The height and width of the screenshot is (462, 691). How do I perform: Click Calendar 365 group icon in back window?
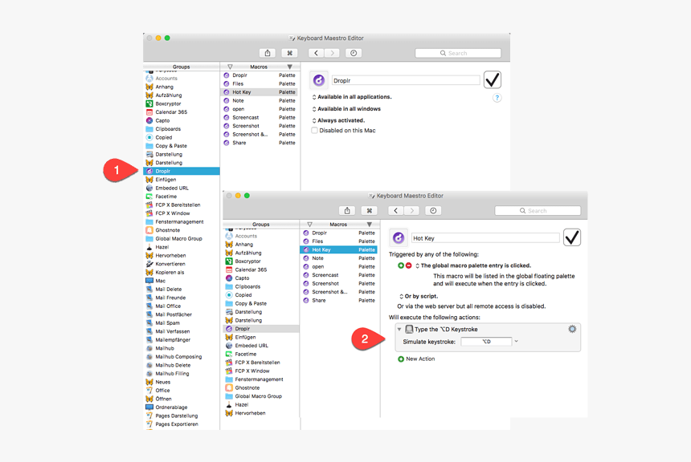149,111
